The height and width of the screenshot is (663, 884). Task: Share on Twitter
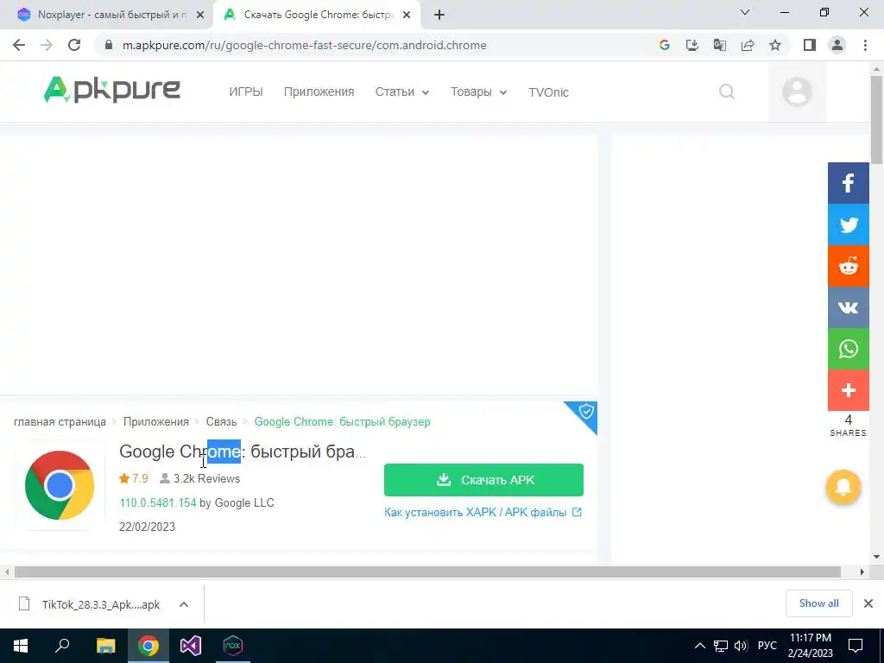848,224
